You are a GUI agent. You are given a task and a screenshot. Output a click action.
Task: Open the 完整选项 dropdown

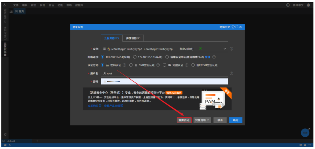tap(202, 120)
